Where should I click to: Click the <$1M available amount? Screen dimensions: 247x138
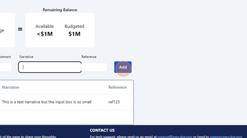pyautogui.click(x=45, y=34)
